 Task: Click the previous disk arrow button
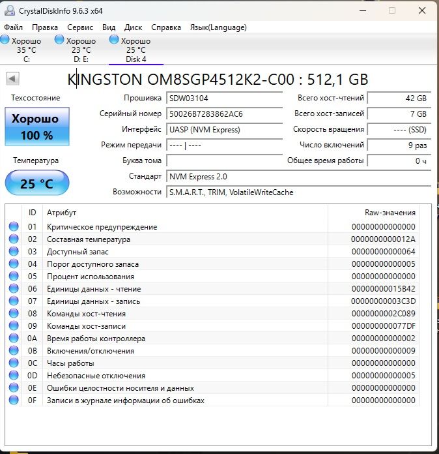[12, 78]
